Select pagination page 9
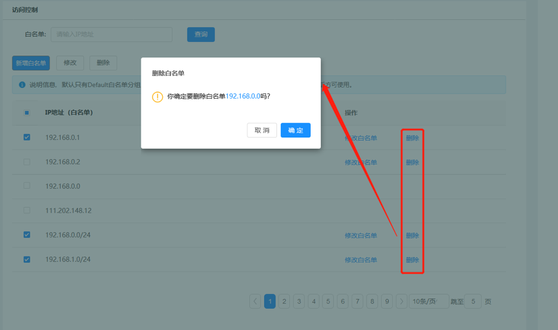The height and width of the screenshot is (330, 558). pos(387,302)
